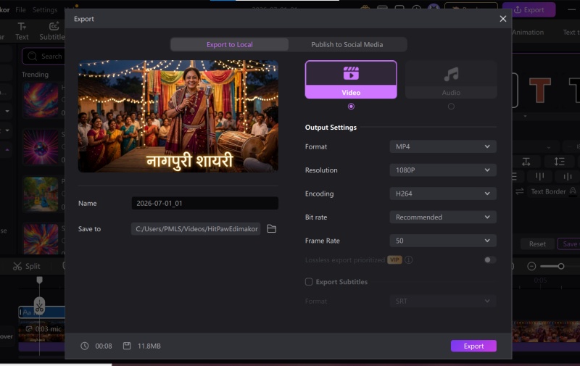The image size is (580, 366).
Task: Open the Resolution 1080P dropdown
Action: point(443,170)
